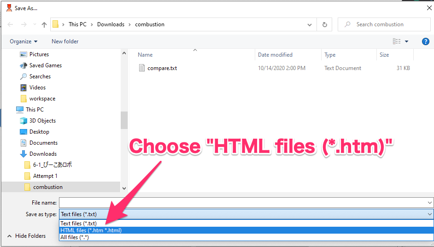434x247 pixels.
Task: Click the address bar folder icon
Action: pyautogui.click(x=56, y=24)
